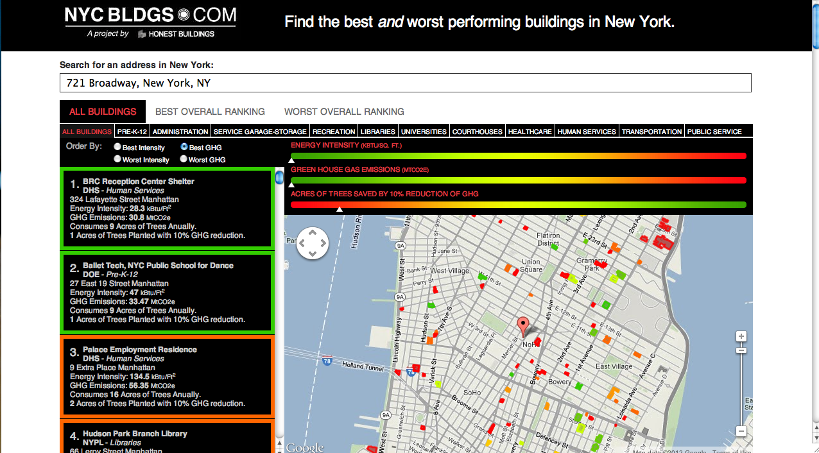
Task: Zoom in with the map plus button
Action: (x=741, y=337)
